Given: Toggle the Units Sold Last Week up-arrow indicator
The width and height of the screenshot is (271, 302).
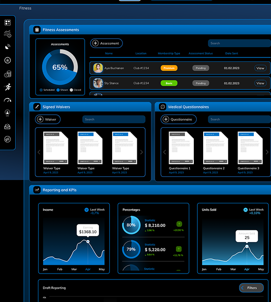Looking at the screenshot, I should [245, 210].
